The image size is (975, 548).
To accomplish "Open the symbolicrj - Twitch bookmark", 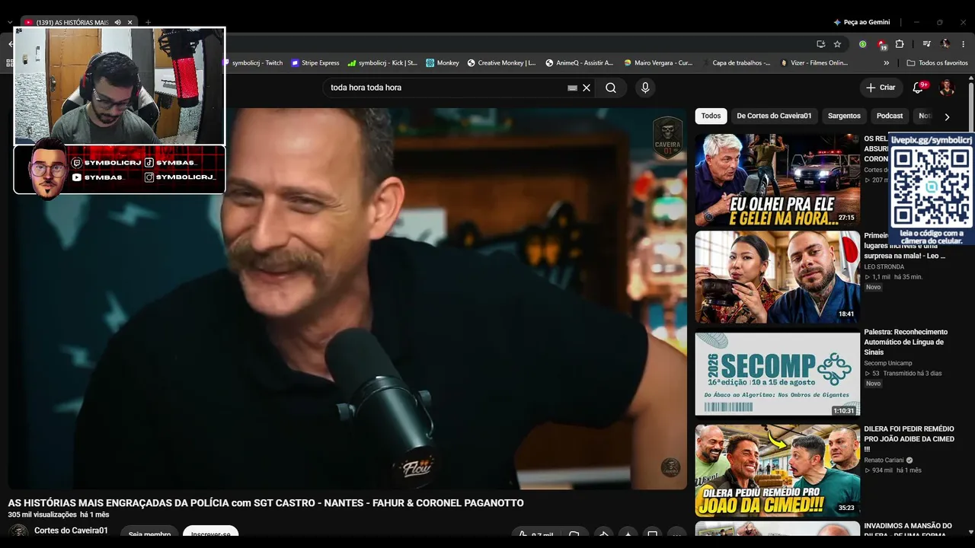I will click(x=253, y=63).
